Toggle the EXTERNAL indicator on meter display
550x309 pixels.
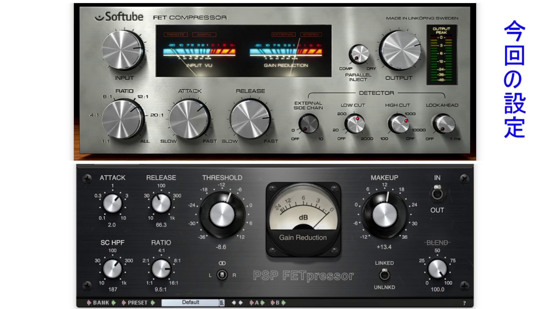[284, 34]
